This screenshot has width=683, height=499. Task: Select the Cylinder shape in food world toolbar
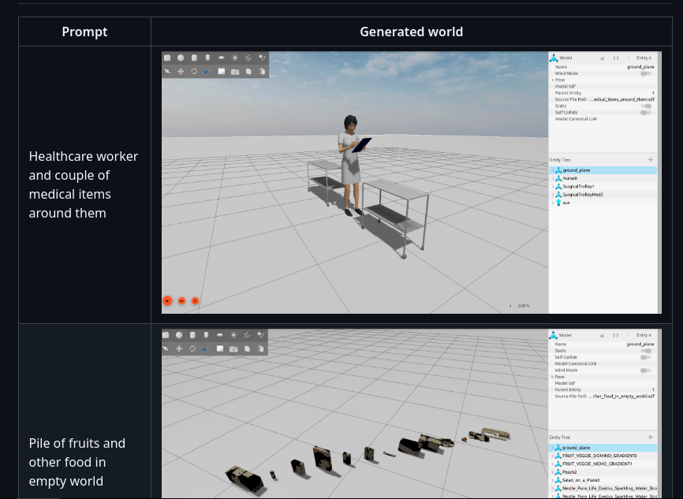pos(192,335)
